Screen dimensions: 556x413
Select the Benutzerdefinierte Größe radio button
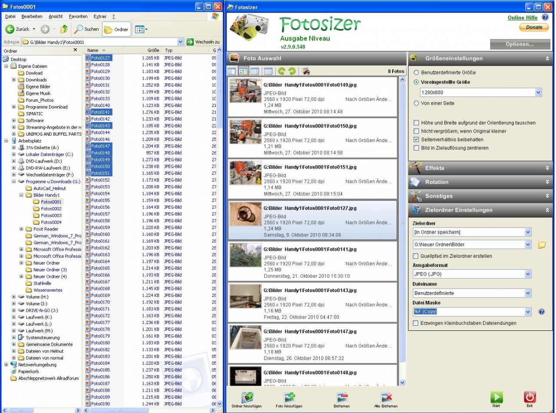click(x=417, y=73)
